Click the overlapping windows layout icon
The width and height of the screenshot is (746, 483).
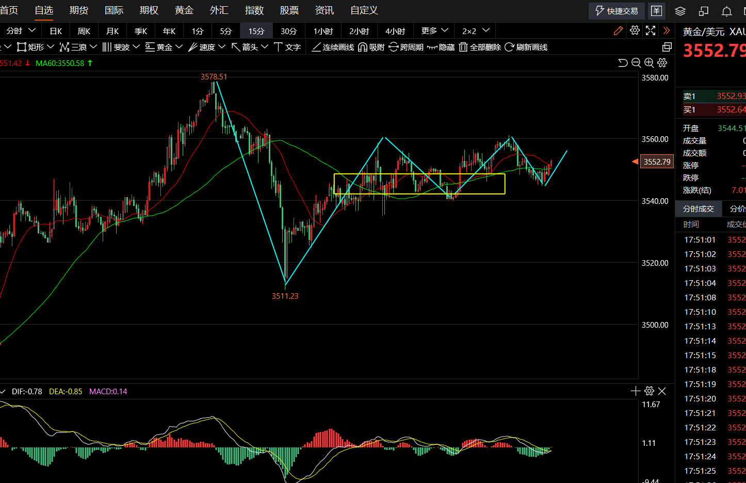coord(704,11)
